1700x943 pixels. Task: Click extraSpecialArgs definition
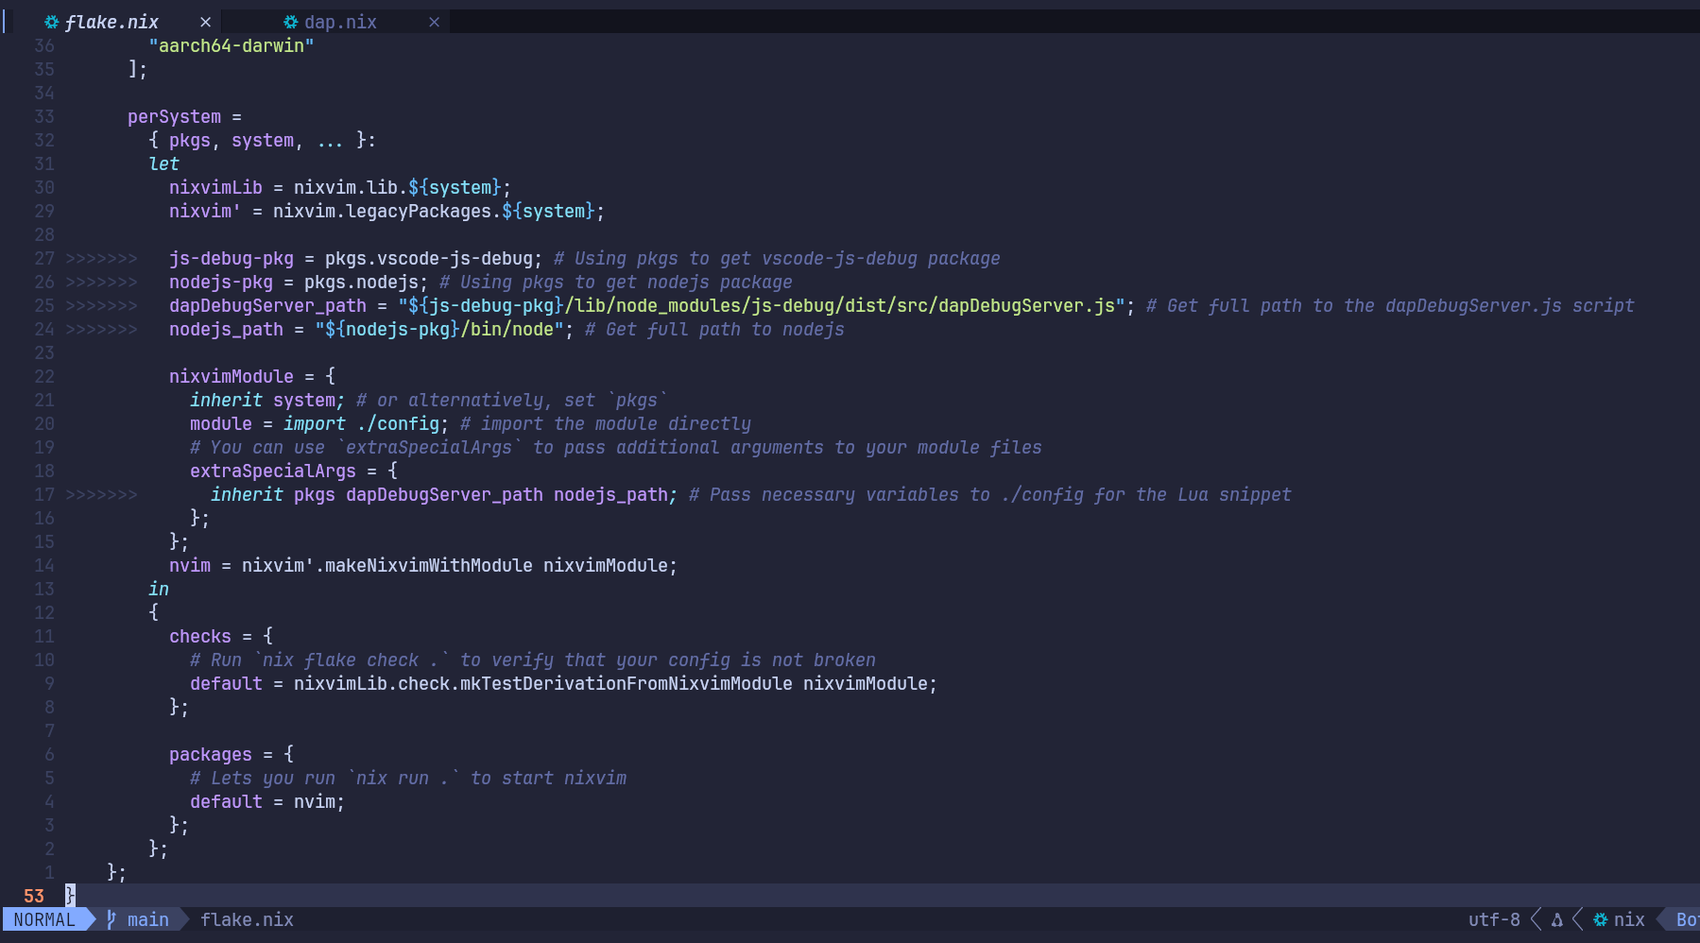click(273, 471)
